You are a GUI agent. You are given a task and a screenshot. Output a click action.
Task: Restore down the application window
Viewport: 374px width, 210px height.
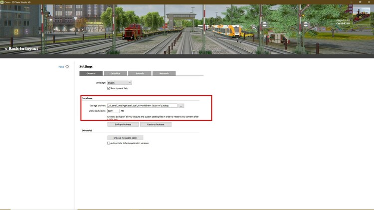pos(360,2)
